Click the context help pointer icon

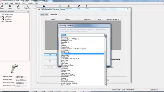click(x=79, y=6)
